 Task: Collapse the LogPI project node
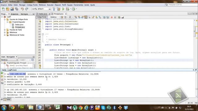point(2,17)
